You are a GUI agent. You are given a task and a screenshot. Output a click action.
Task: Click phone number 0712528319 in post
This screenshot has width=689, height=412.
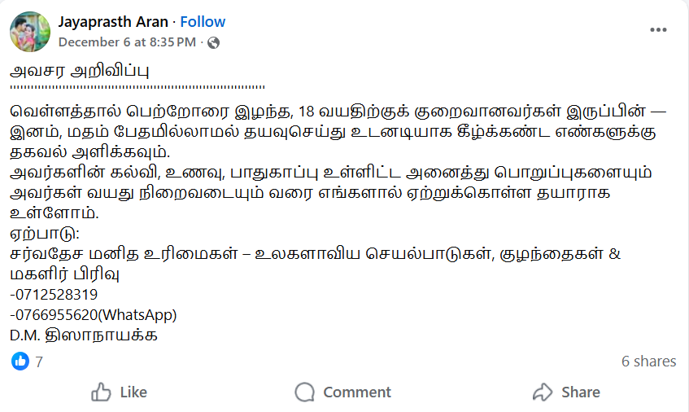56,295
